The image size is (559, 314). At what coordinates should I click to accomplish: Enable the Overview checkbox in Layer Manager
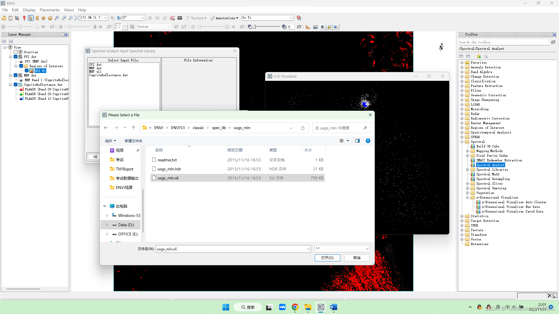pyautogui.click(x=16, y=52)
